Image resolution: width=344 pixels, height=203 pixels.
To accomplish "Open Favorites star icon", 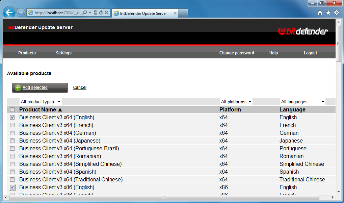I will [x=328, y=13].
